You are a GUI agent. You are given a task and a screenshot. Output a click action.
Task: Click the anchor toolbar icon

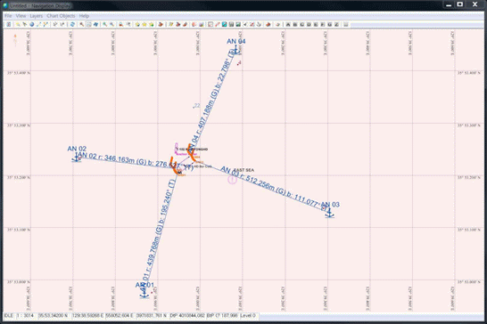click(x=259, y=24)
